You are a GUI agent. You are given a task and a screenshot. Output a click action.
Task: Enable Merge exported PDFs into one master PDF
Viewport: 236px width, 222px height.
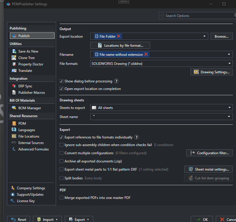(61, 198)
